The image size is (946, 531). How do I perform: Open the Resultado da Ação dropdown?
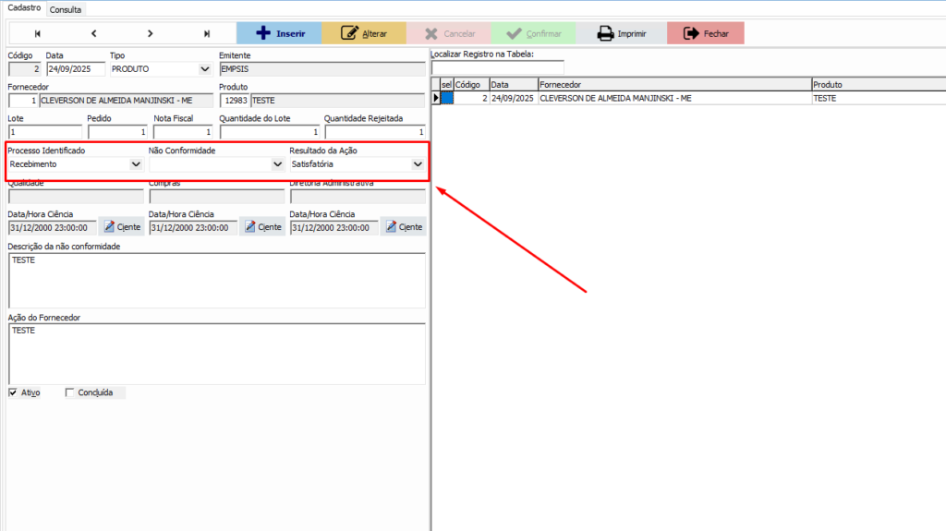click(418, 164)
